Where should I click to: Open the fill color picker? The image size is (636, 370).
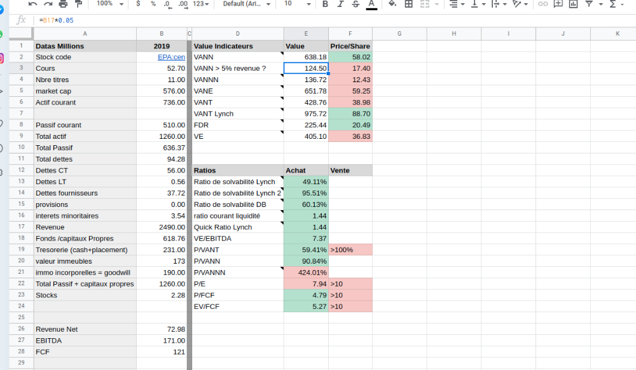coord(392,4)
